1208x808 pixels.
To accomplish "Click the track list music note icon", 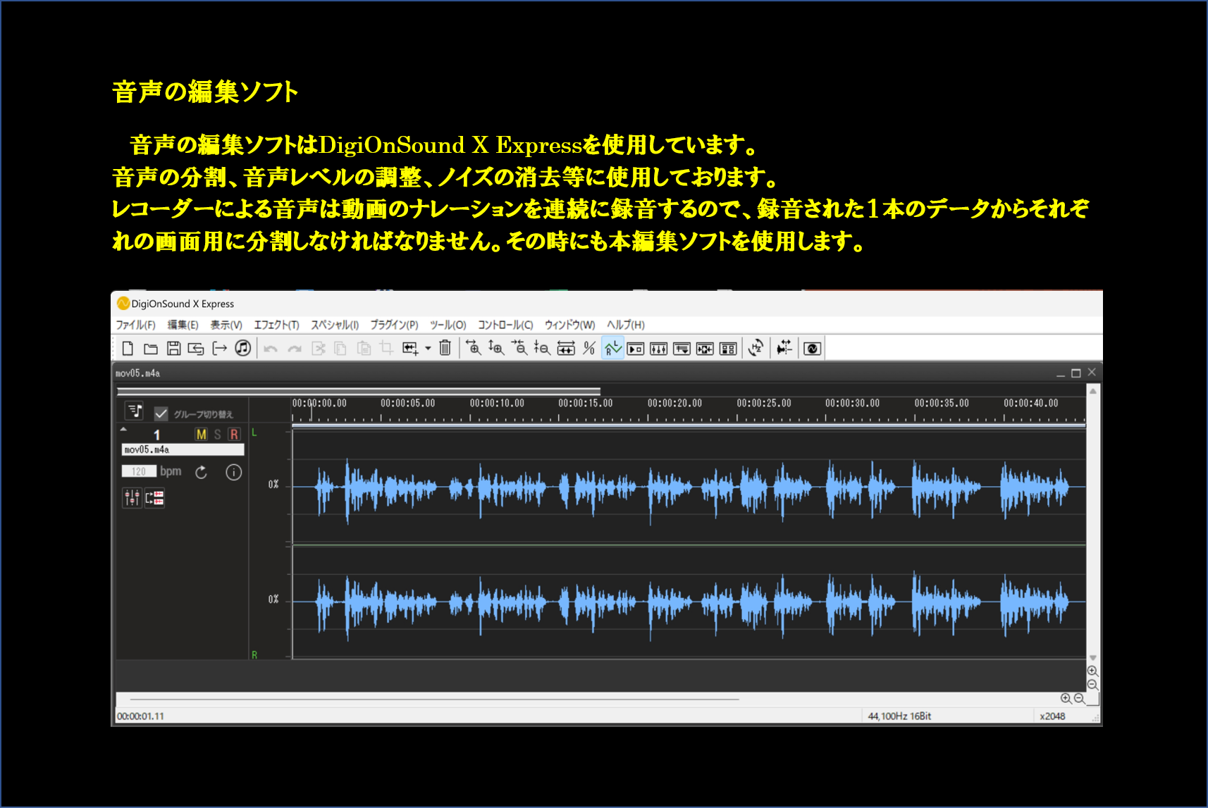I will (x=134, y=411).
